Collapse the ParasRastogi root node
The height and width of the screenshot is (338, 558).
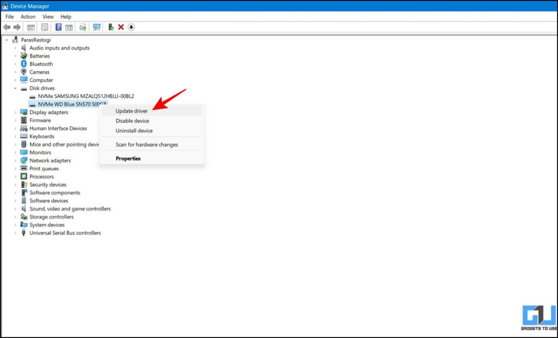click(x=7, y=40)
